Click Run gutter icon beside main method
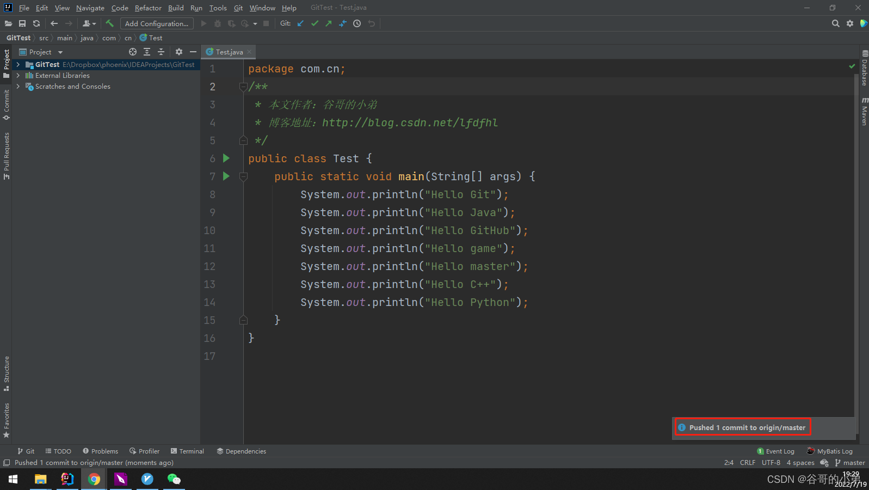Image resolution: width=869 pixels, height=490 pixels. pos(226,176)
